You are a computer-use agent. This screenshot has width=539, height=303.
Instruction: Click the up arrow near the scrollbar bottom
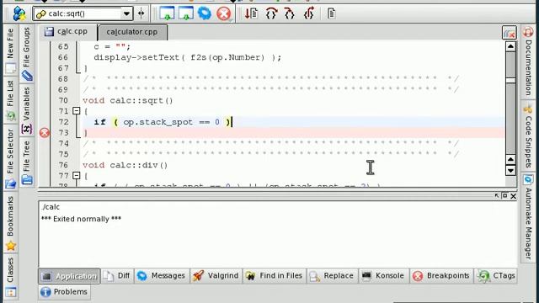[x=510, y=159]
